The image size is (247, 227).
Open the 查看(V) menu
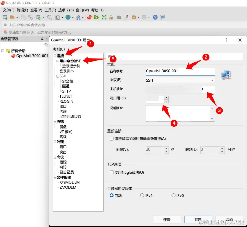[36, 10]
